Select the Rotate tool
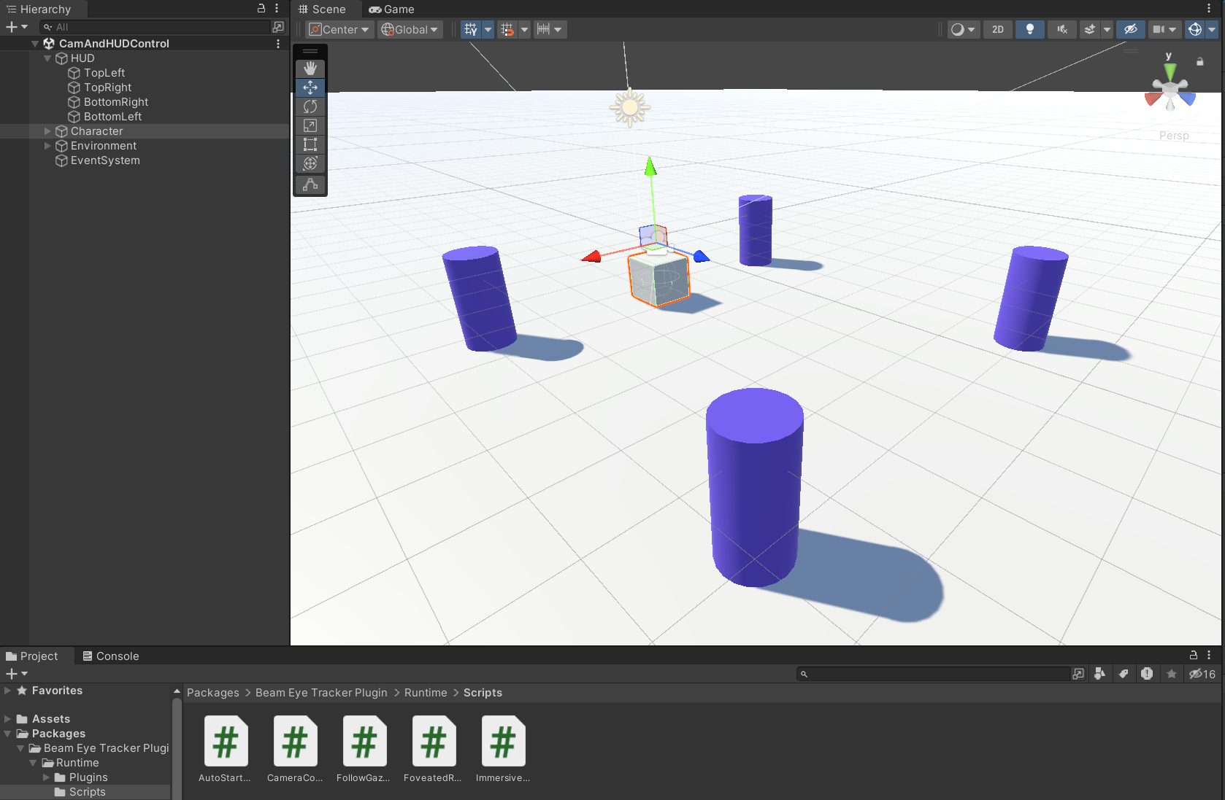 tap(310, 106)
